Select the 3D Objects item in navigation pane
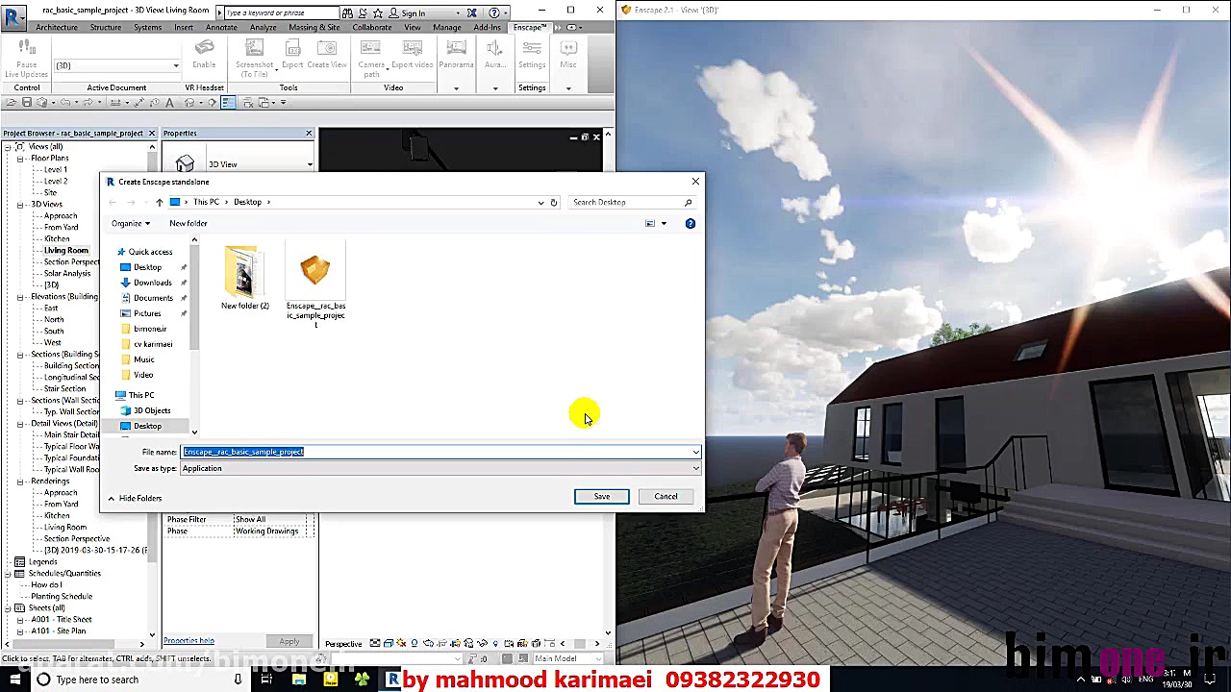The image size is (1231, 692). [x=152, y=410]
